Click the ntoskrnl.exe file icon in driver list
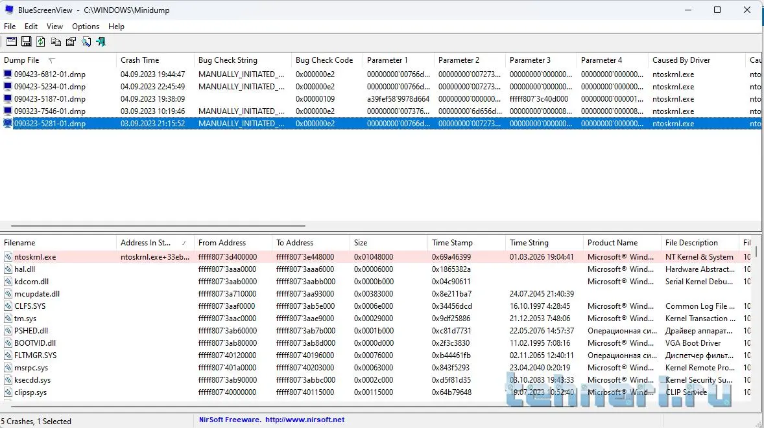764x428 pixels. 8,257
